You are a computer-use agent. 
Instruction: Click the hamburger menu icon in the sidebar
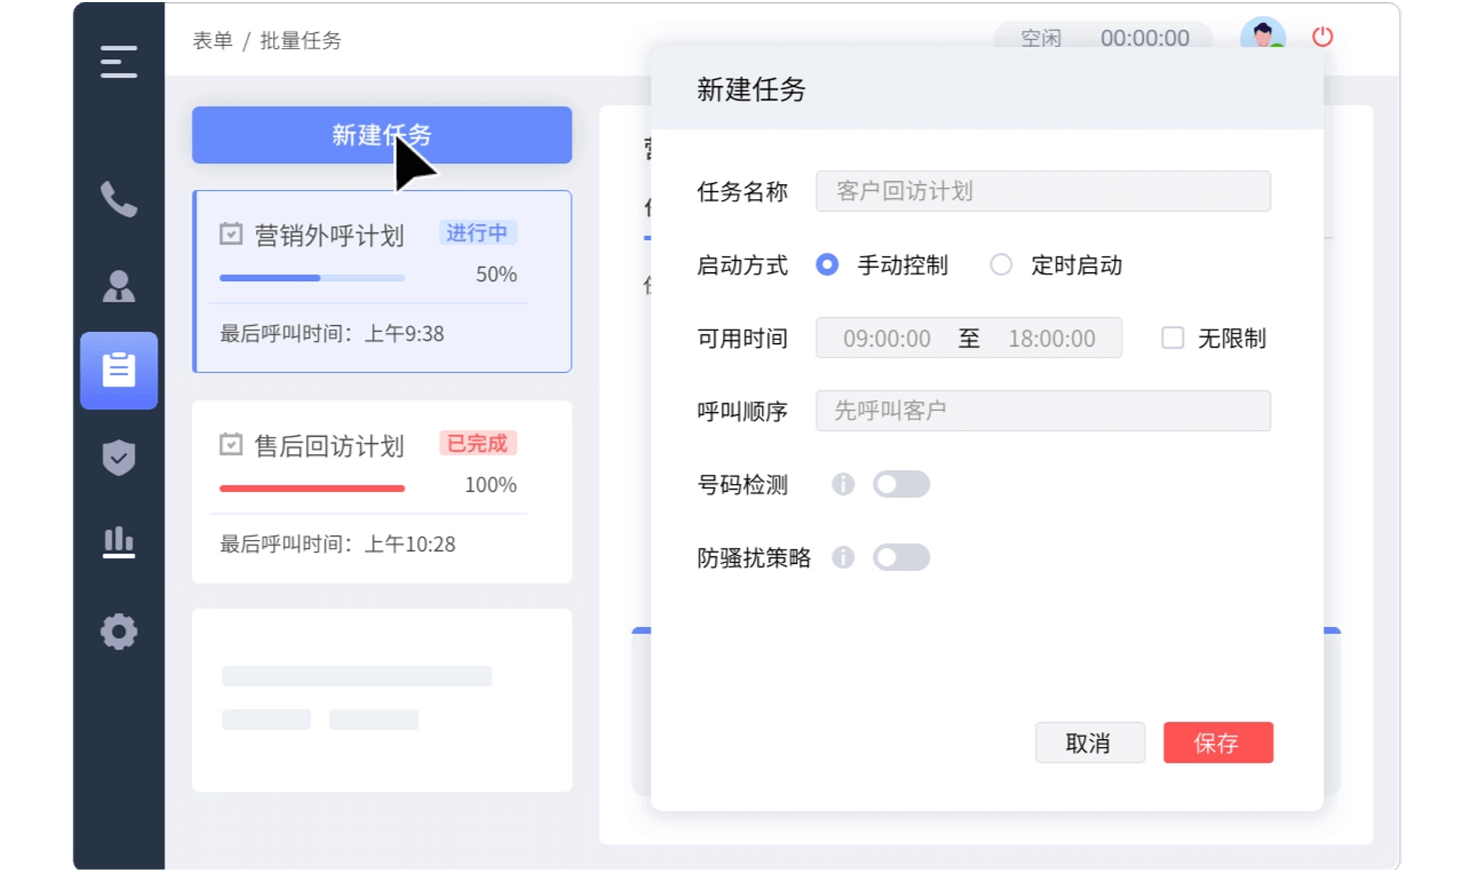click(118, 61)
